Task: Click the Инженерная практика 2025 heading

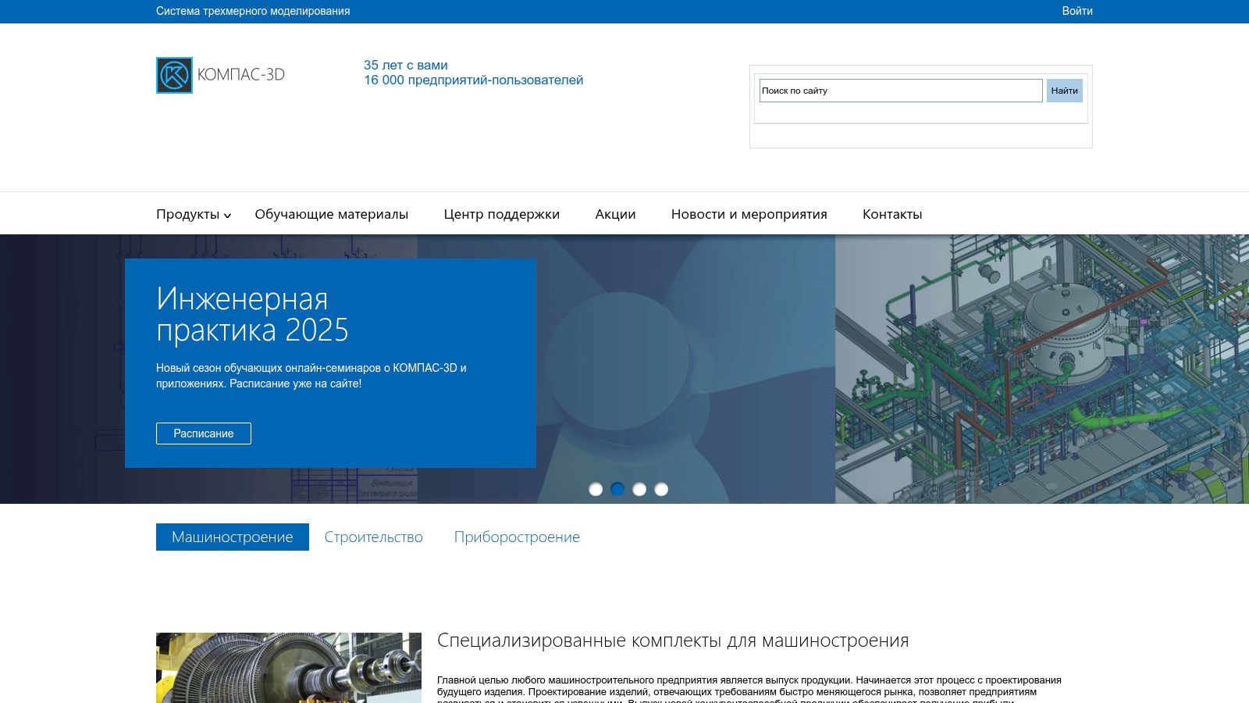Action: coord(252,315)
